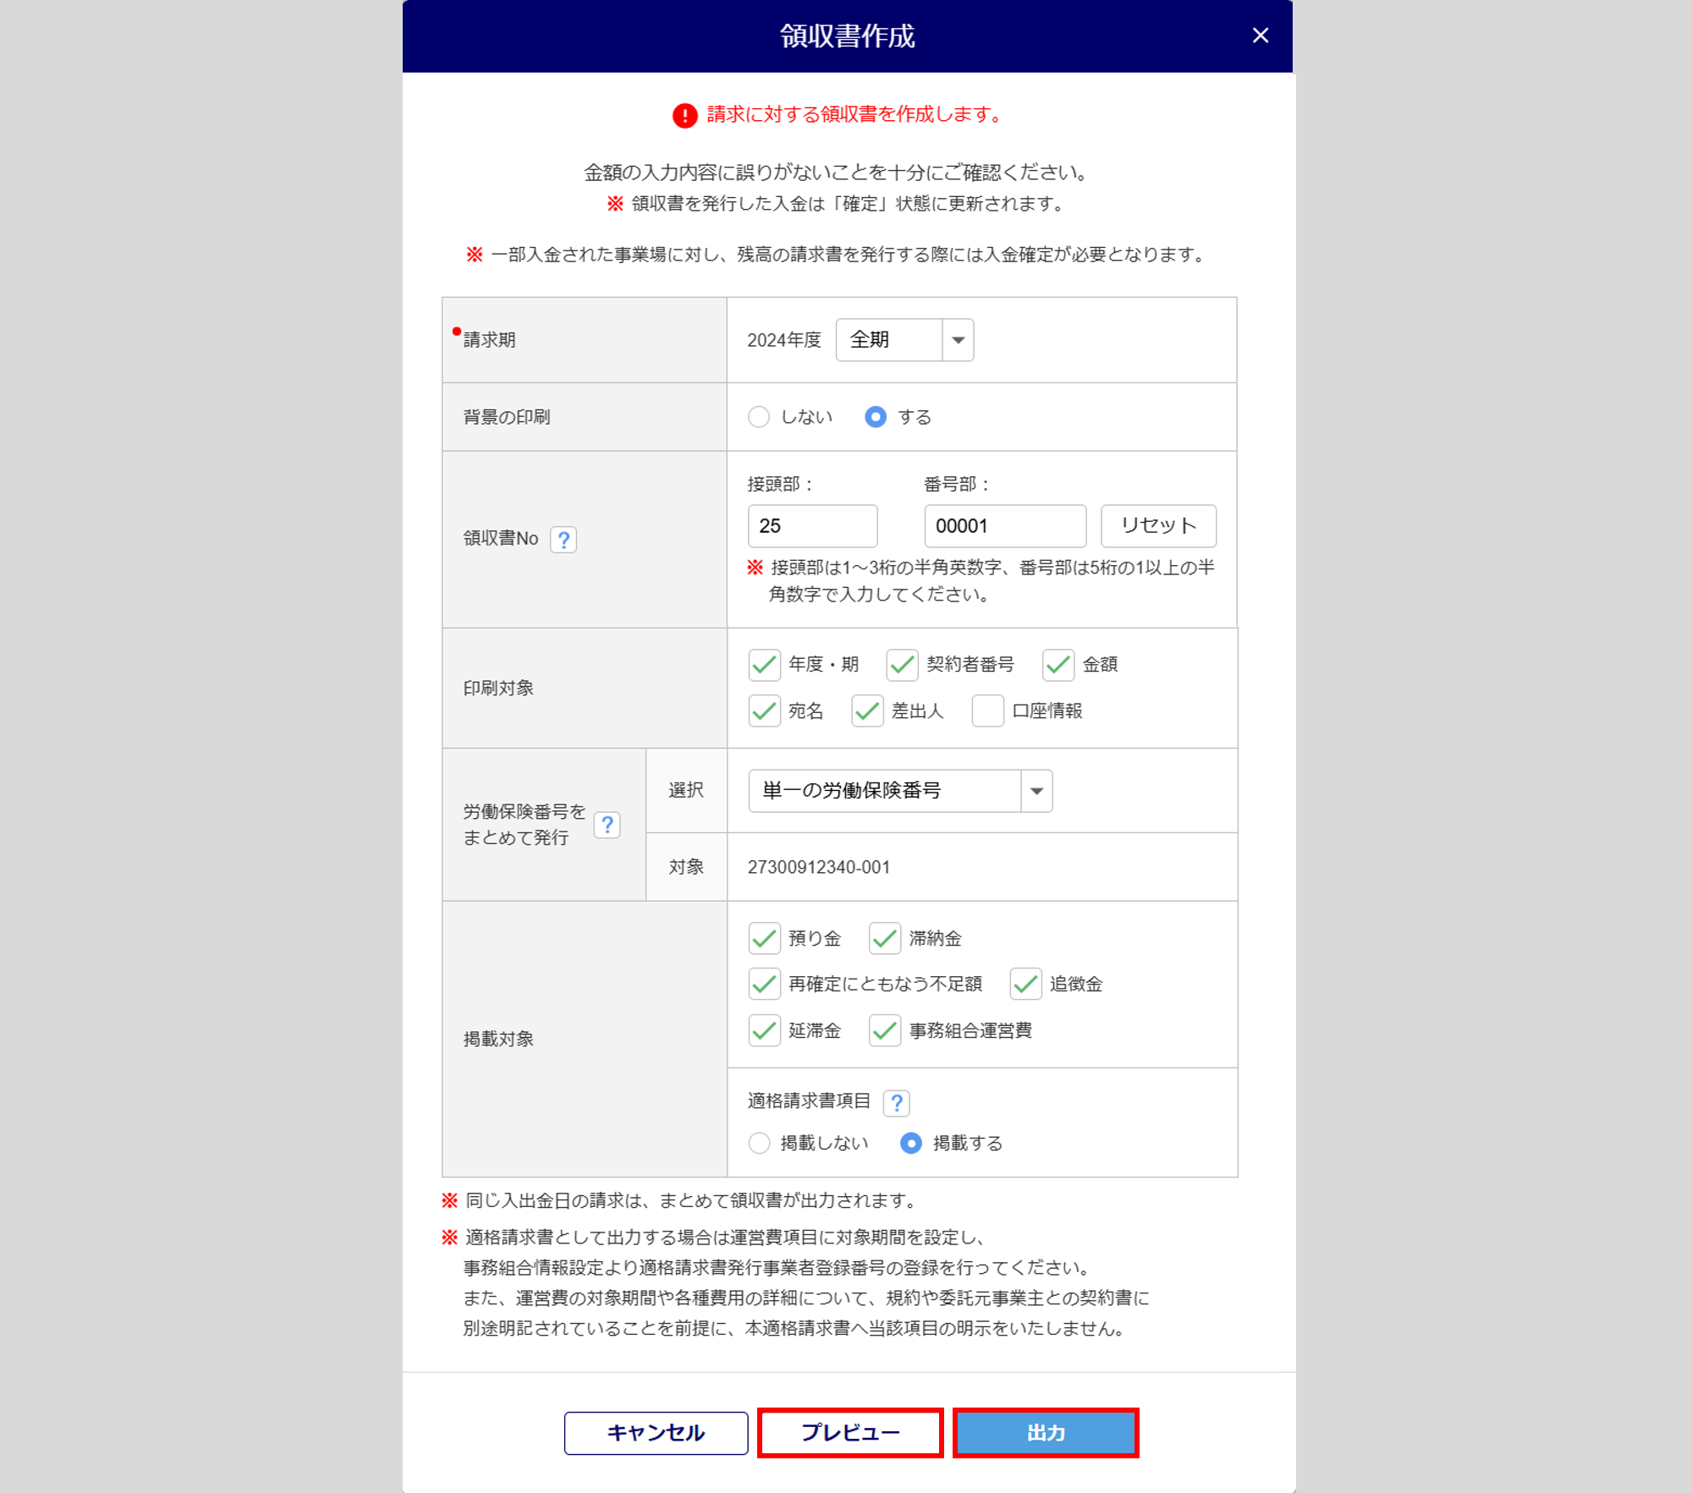Open help icon for 労働保険番号をまとめて発行
Screen dimensions: 1692x1493
607,825
